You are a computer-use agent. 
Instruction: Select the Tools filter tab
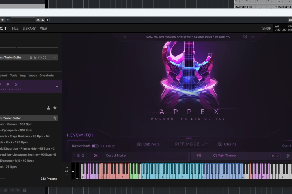coord(13,75)
